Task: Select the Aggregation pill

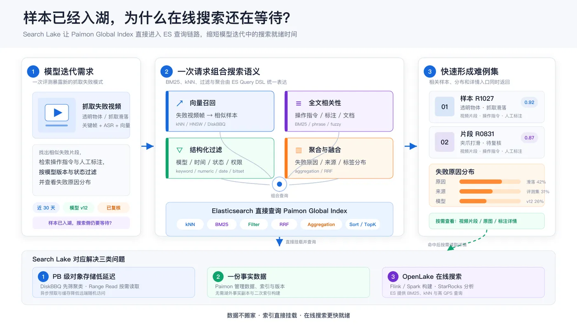Action: click(x=321, y=224)
